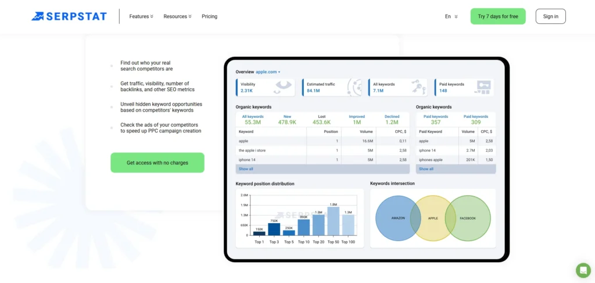Click the Top 1 bar labeled 150K
The image size is (595, 283).
coord(259,233)
